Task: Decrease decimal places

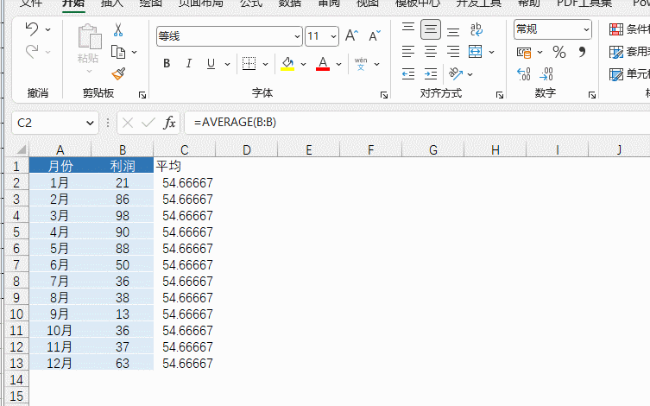Action: (546, 74)
